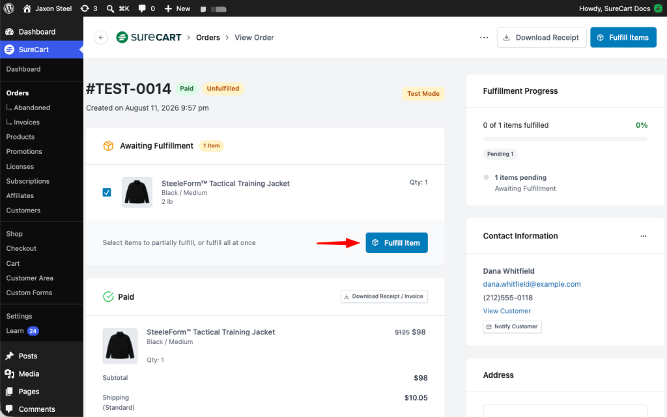Click Download Receipt / Invoice button
The image size is (667, 417).
click(x=384, y=296)
